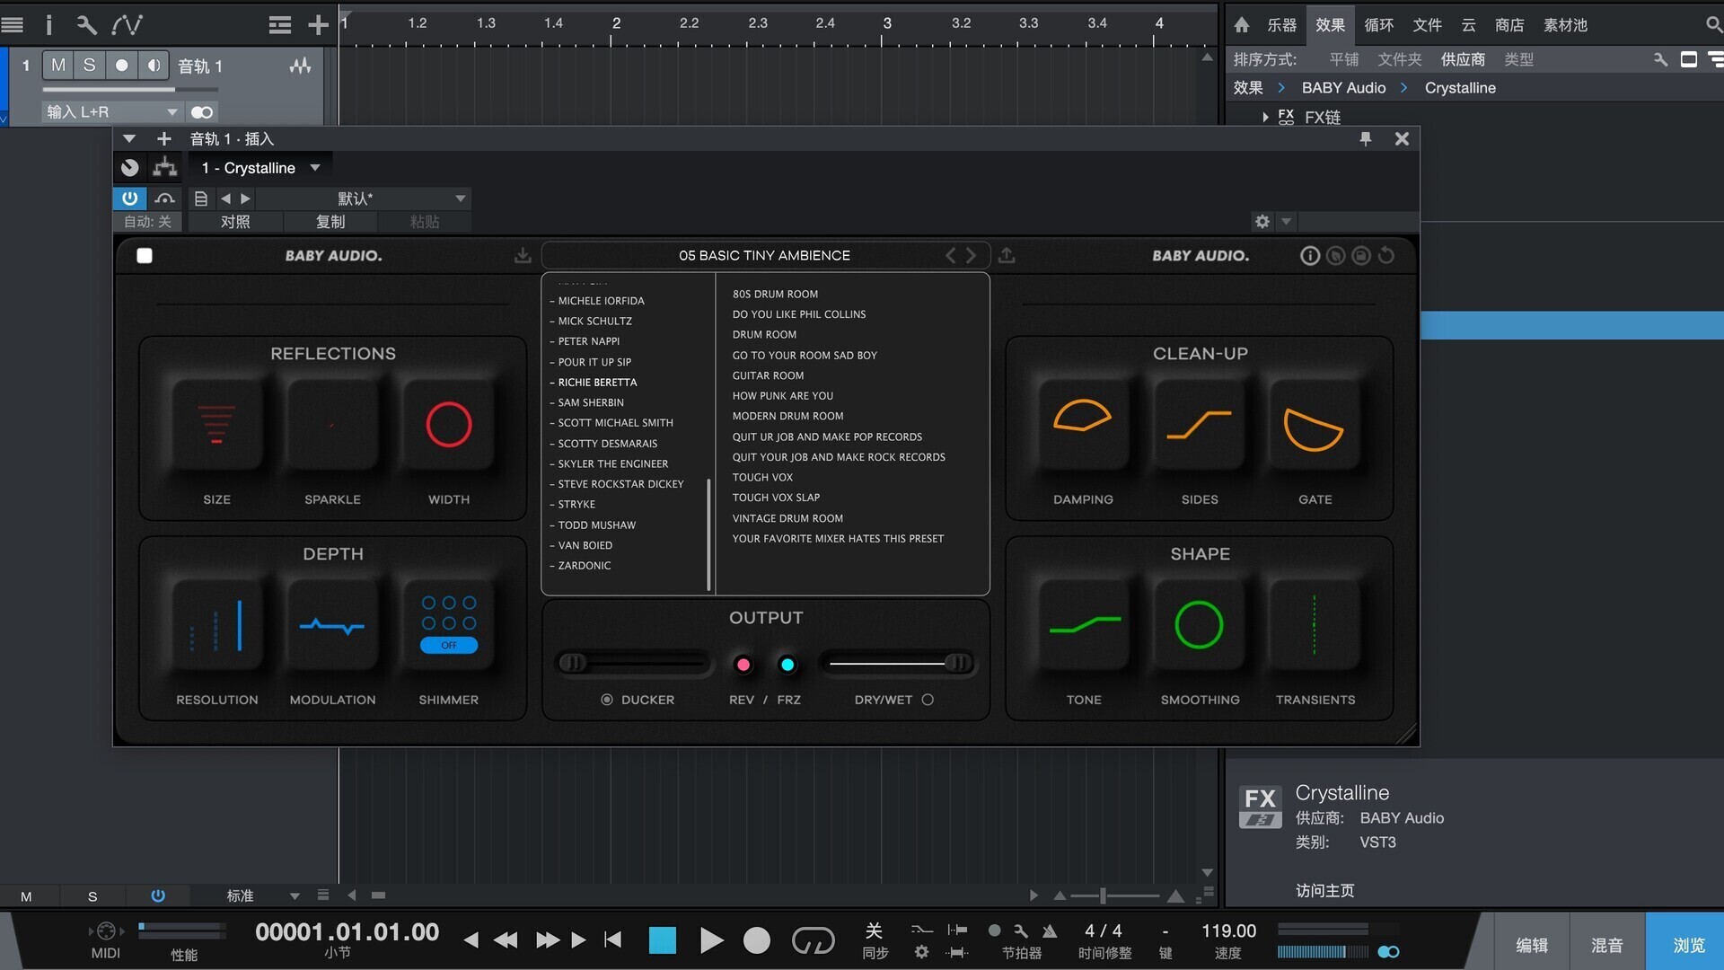Image resolution: width=1724 pixels, height=970 pixels.
Task: Export preset with the upload icon
Action: point(1007,255)
